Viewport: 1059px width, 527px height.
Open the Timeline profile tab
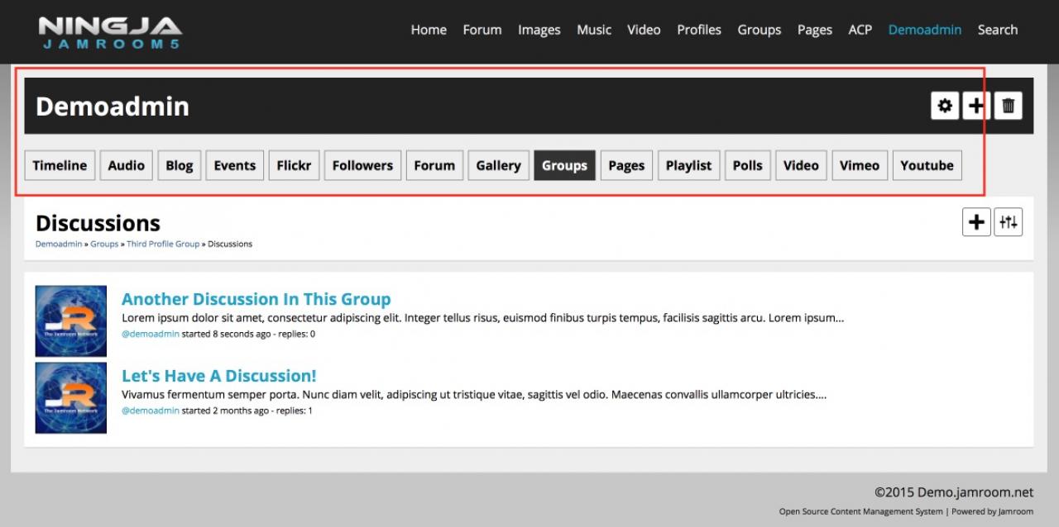click(60, 165)
